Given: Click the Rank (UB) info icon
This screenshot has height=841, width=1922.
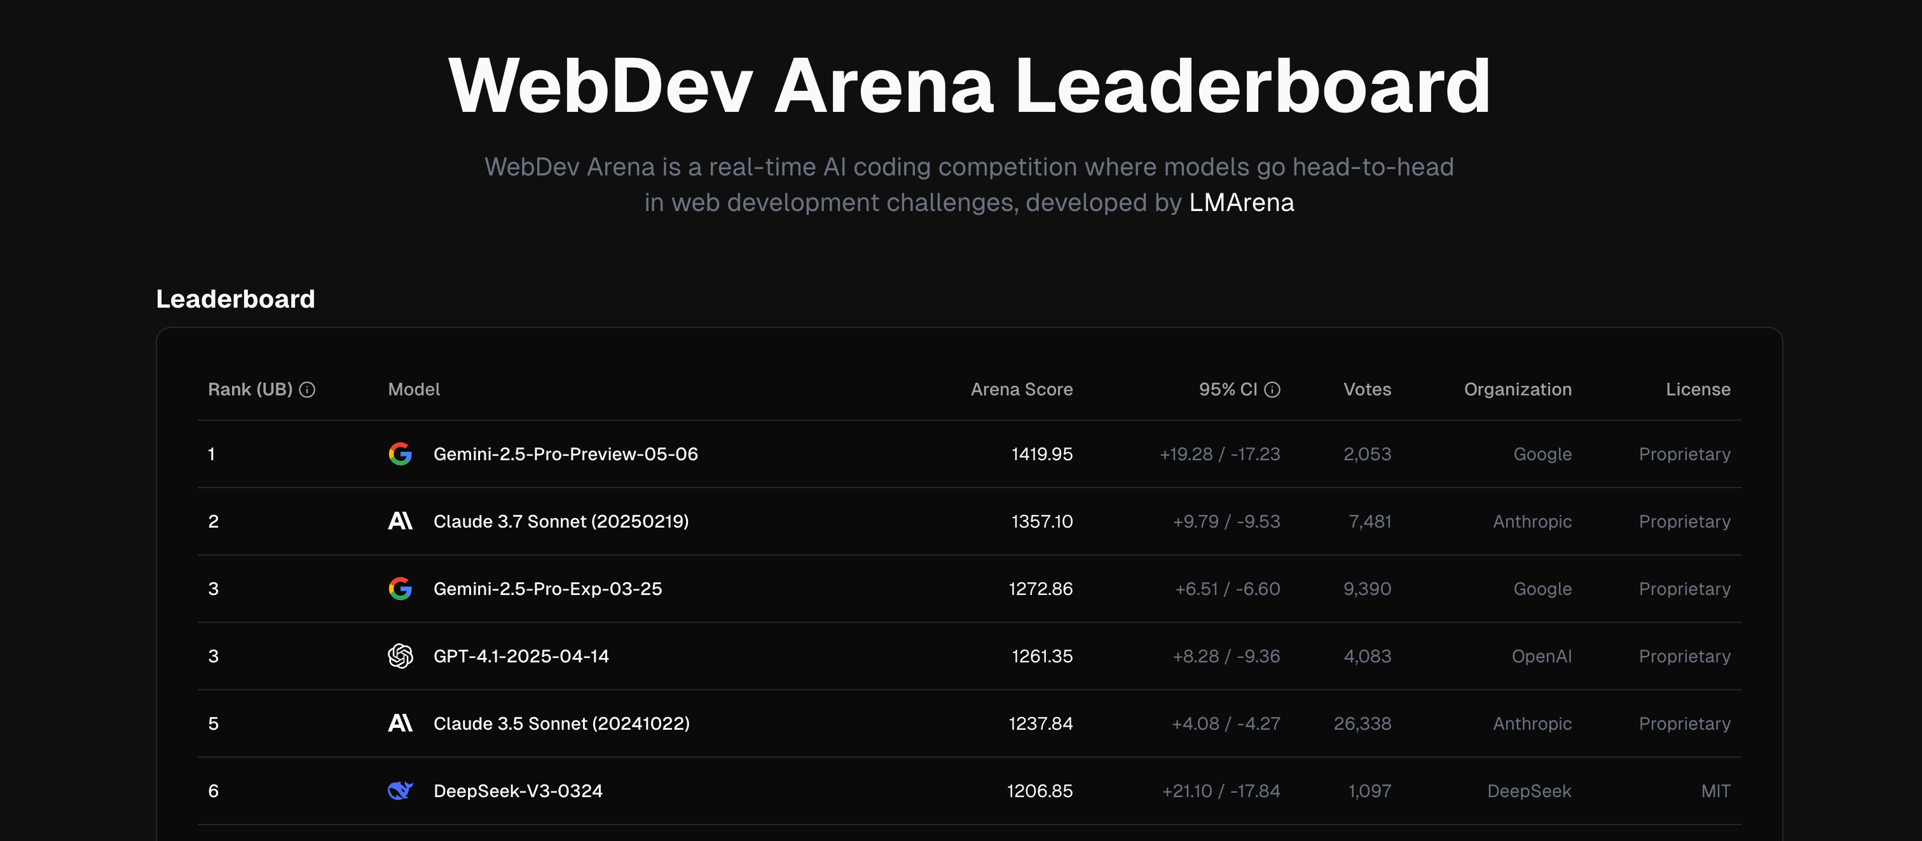Looking at the screenshot, I should click(x=306, y=390).
